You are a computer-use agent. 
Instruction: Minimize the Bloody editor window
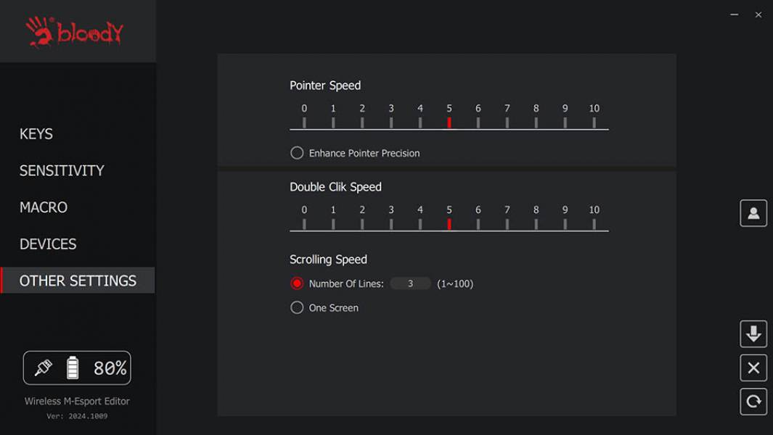(x=734, y=14)
